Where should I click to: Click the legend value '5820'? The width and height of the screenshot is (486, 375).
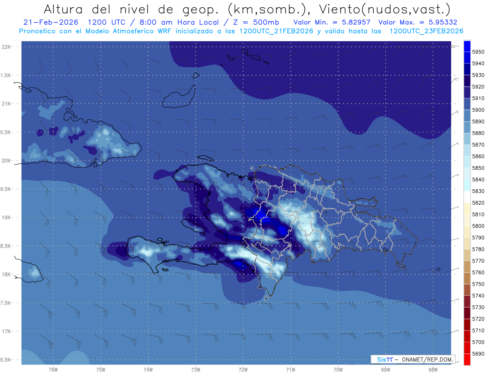(x=478, y=203)
